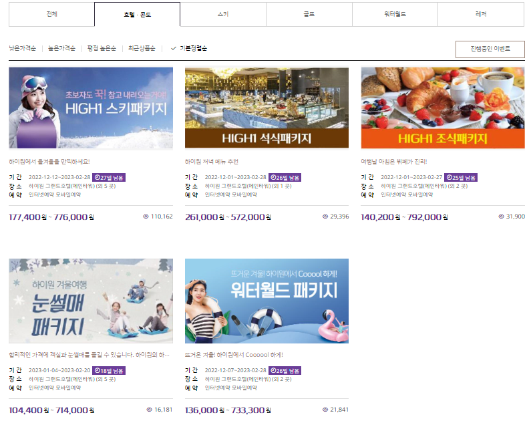The width and height of the screenshot is (529, 423).
Task: Click the text 뜨거운 겨울! 하이원에서 Coooool 하게!
Action: coord(234,355)
